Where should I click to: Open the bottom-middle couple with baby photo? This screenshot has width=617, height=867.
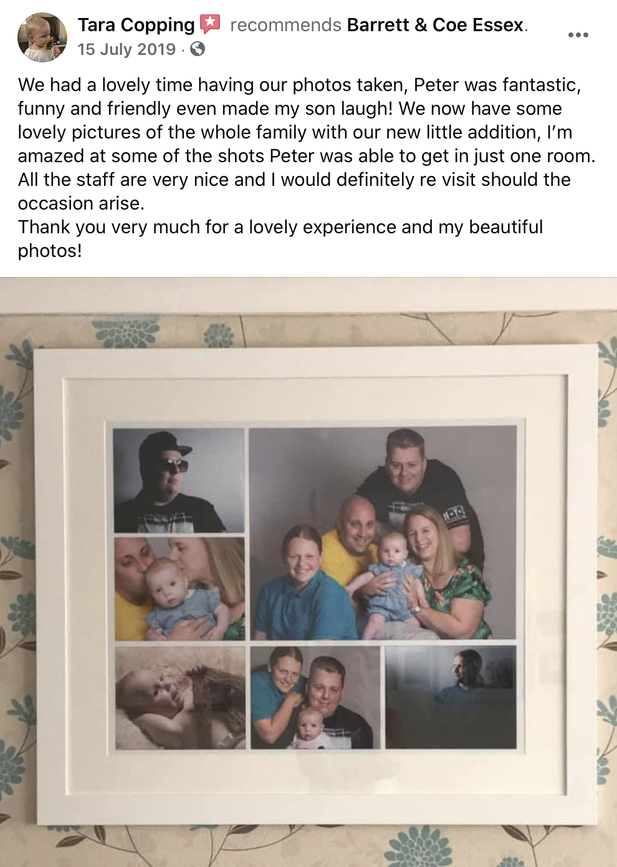pyautogui.click(x=315, y=697)
